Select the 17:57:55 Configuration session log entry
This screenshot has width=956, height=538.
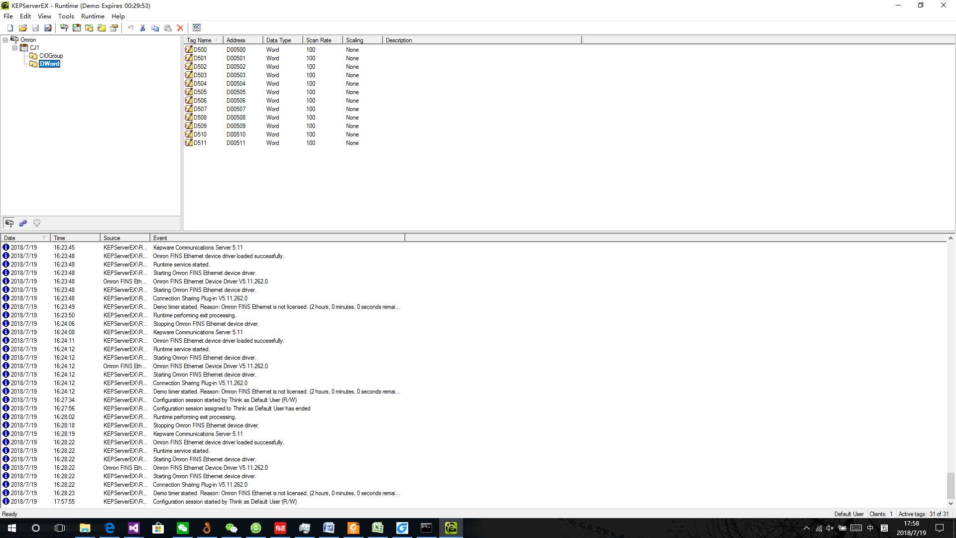203,502
